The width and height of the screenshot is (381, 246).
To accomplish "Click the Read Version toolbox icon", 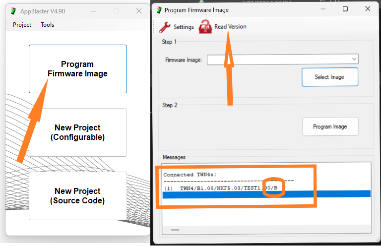I will click(x=205, y=26).
